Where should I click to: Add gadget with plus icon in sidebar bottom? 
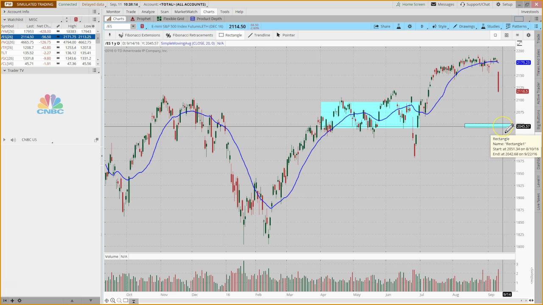pos(12,300)
